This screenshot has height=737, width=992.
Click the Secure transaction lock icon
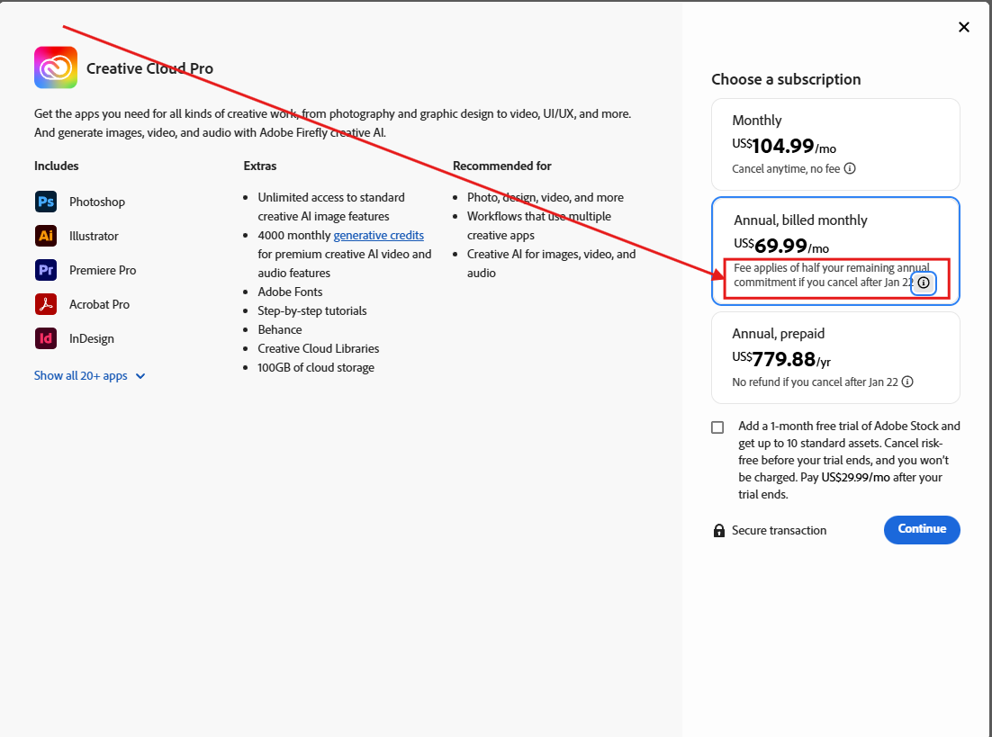point(719,531)
